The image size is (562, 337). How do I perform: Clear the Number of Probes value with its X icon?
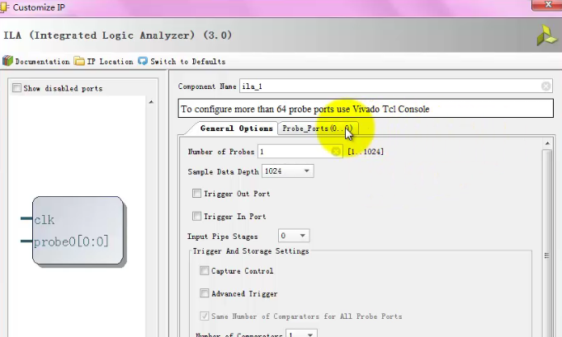[336, 152]
